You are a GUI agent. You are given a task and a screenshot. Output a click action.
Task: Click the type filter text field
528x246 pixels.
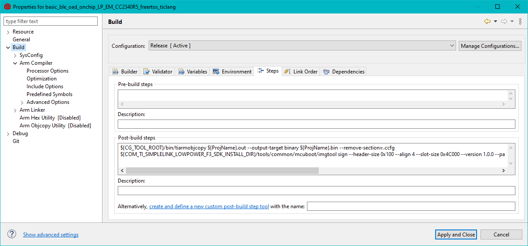tap(51, 21)
